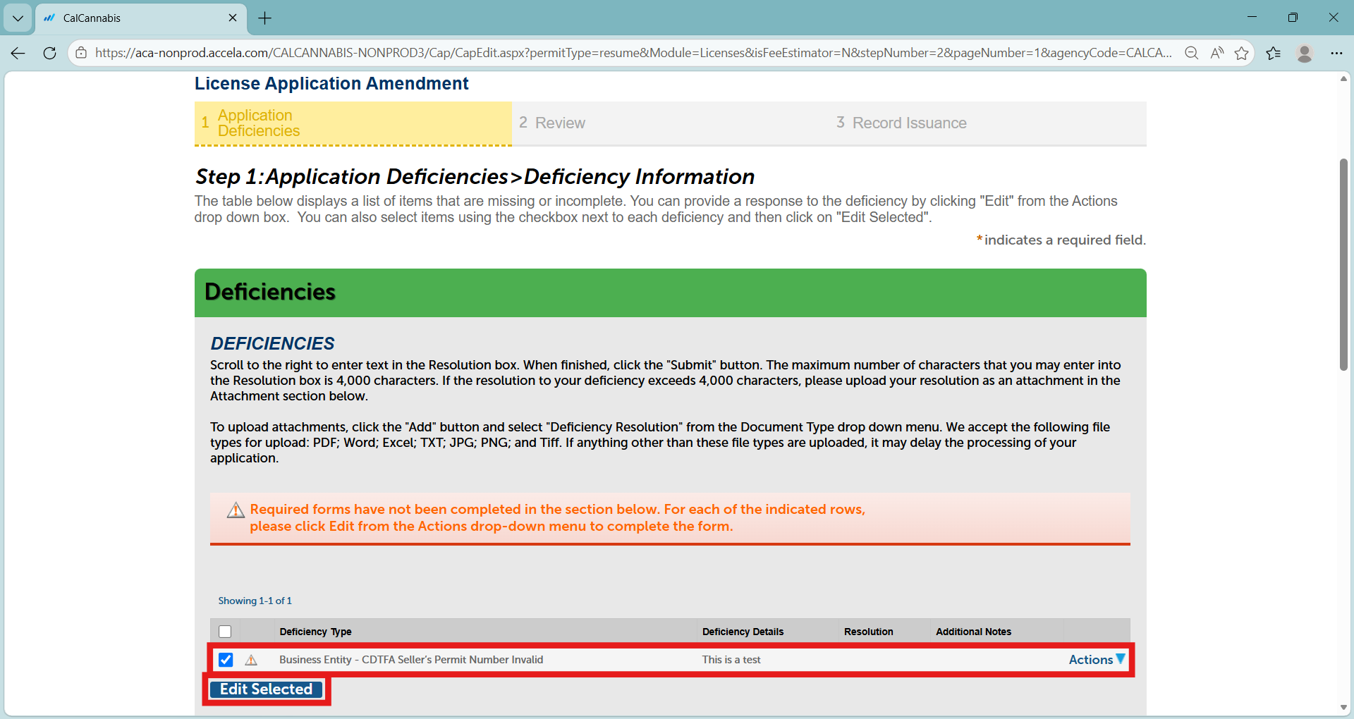Toggle the select-all deficiencies checkbox
Viewport: 1354px width, 719px height.
tap(225, 632)
